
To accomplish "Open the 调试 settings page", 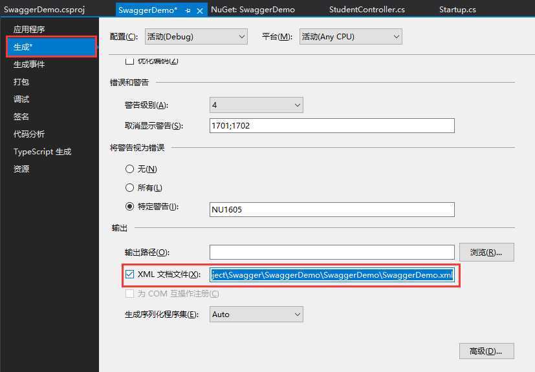I will (x=21, y=99).
